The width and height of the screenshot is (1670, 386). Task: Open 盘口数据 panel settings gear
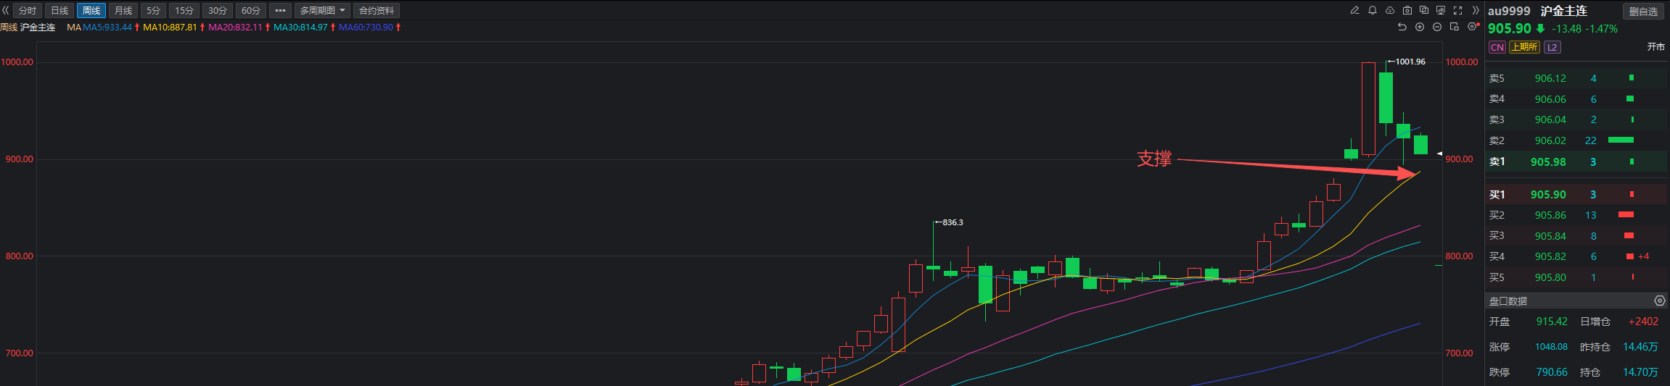click(1659, 301)
